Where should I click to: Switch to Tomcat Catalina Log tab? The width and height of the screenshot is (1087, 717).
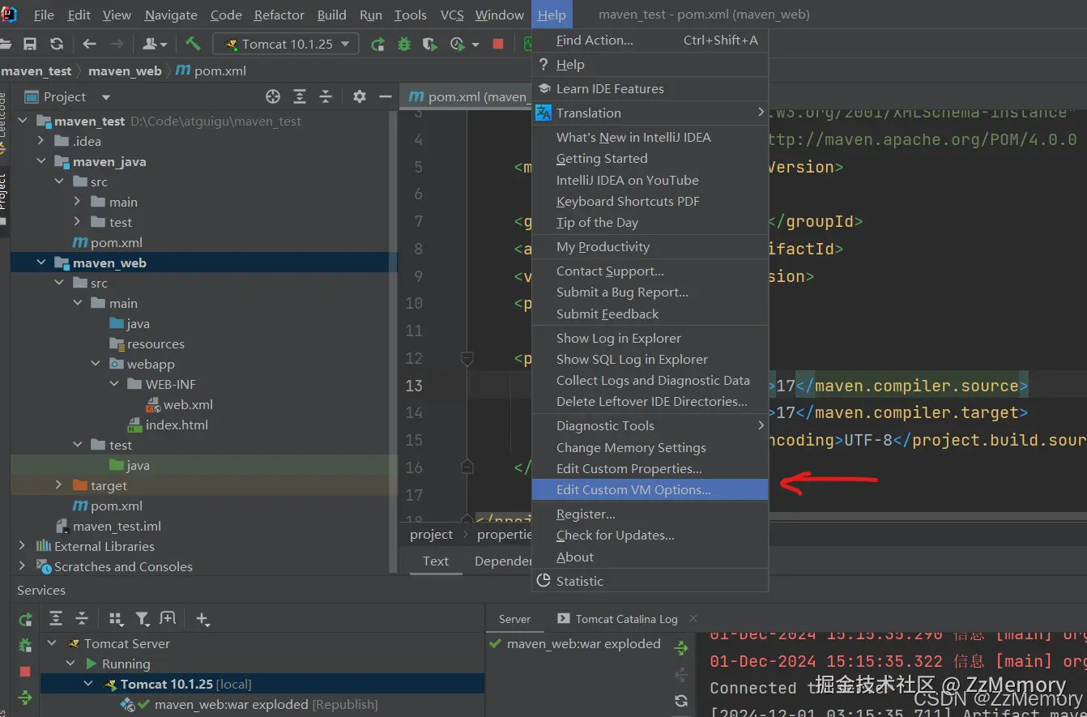(625, 619)
